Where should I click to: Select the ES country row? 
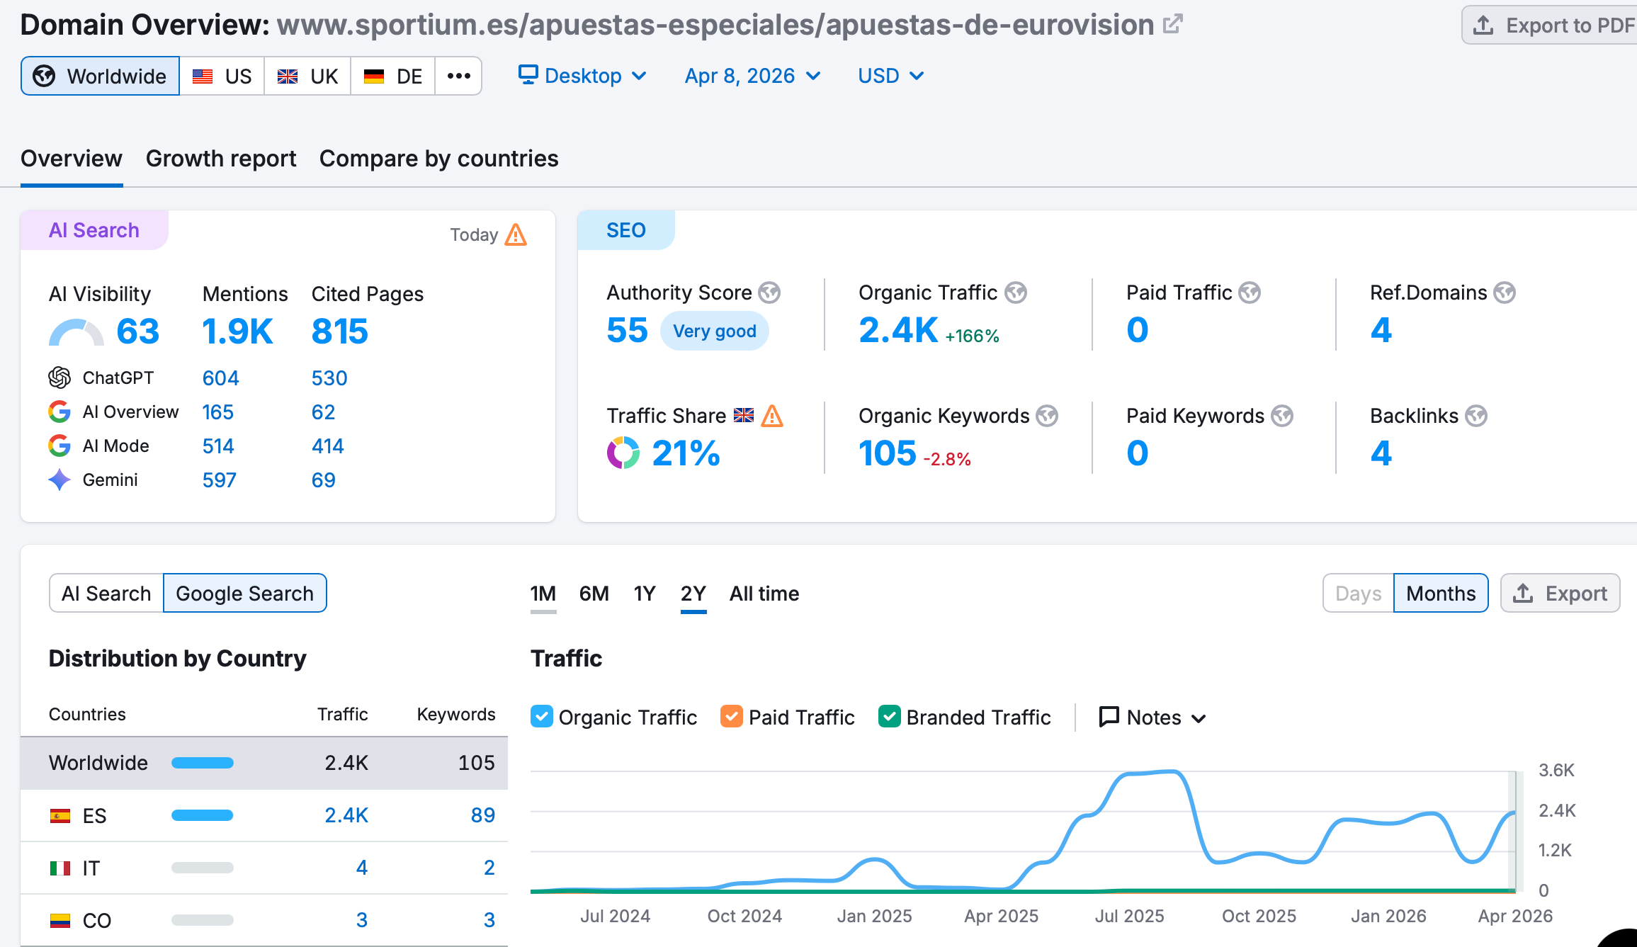point(264,815)
